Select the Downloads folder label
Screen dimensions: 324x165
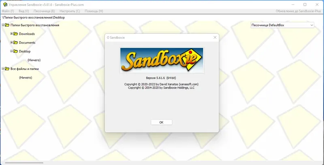(27, 34)
